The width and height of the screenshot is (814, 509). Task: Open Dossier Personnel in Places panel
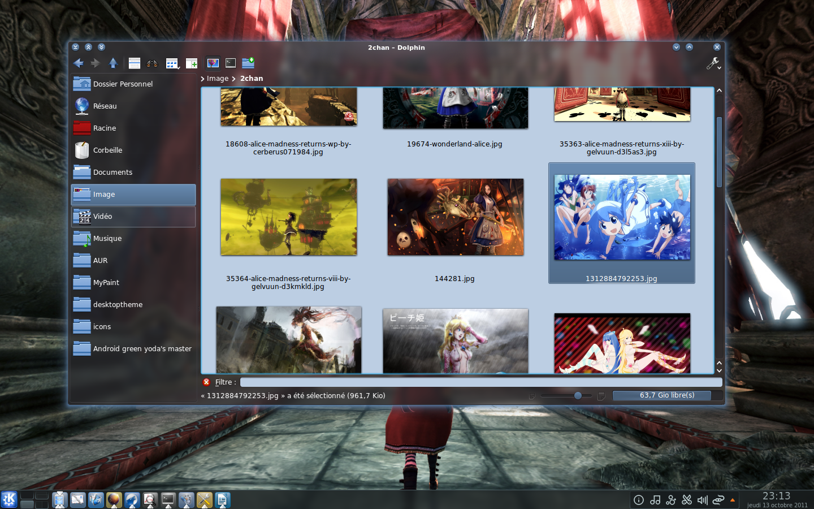(133, 84)
